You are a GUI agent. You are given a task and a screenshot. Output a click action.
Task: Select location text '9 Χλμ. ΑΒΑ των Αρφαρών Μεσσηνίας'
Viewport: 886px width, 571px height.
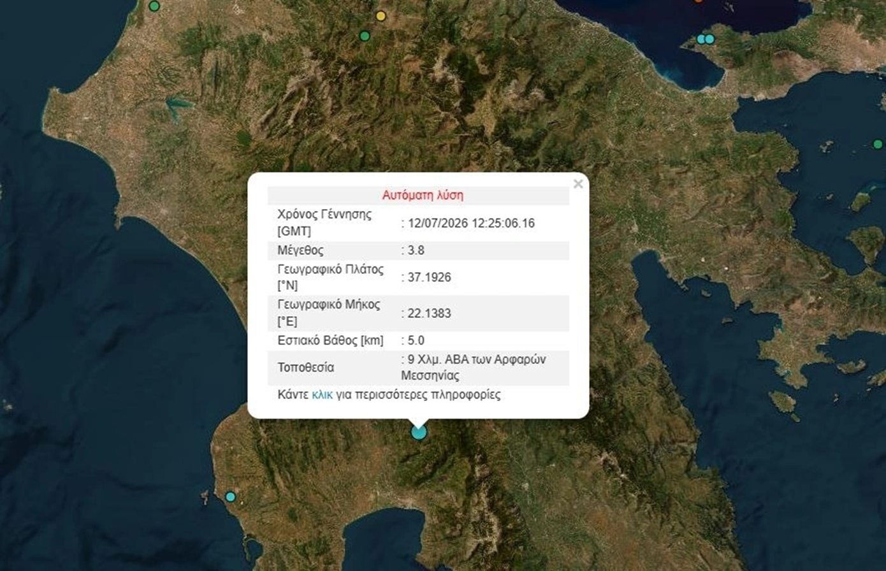pyautogui.click(x=473, y=367)
